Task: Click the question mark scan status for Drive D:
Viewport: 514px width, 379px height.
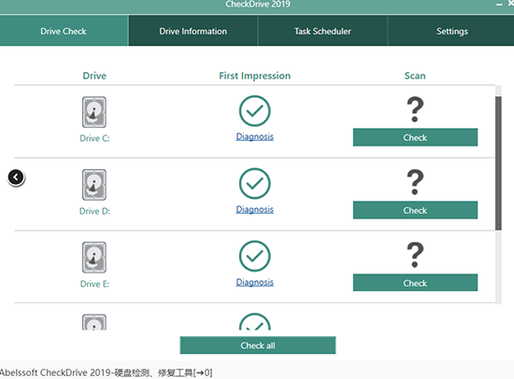Action: click(x=415, y=182)
